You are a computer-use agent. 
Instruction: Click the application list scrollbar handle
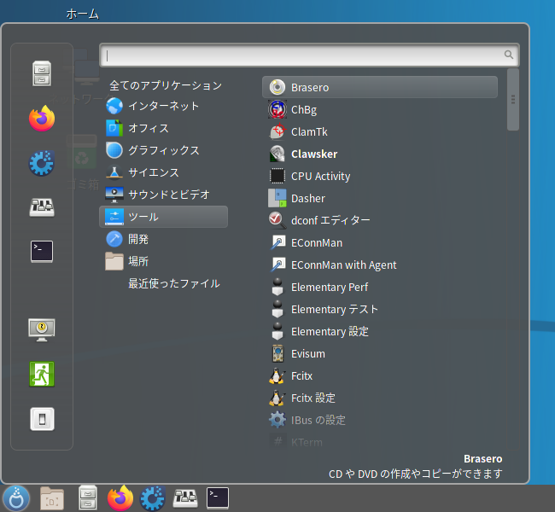point(513,100)
